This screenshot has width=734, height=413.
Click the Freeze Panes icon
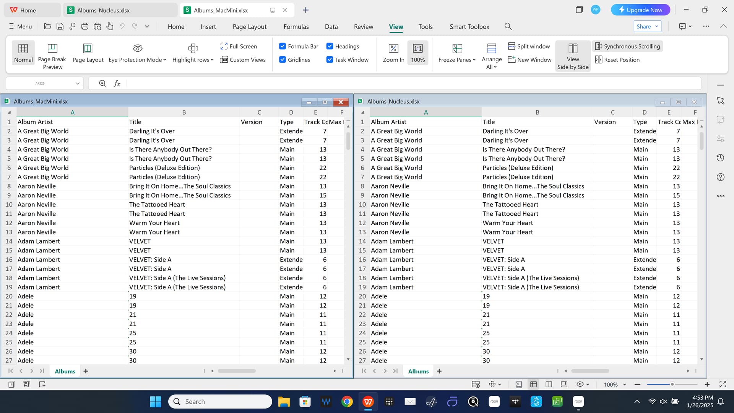click(x=457, y=49)
